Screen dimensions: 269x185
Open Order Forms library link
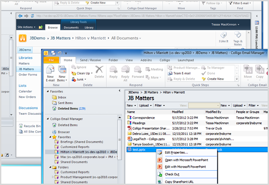click(28, 75)
